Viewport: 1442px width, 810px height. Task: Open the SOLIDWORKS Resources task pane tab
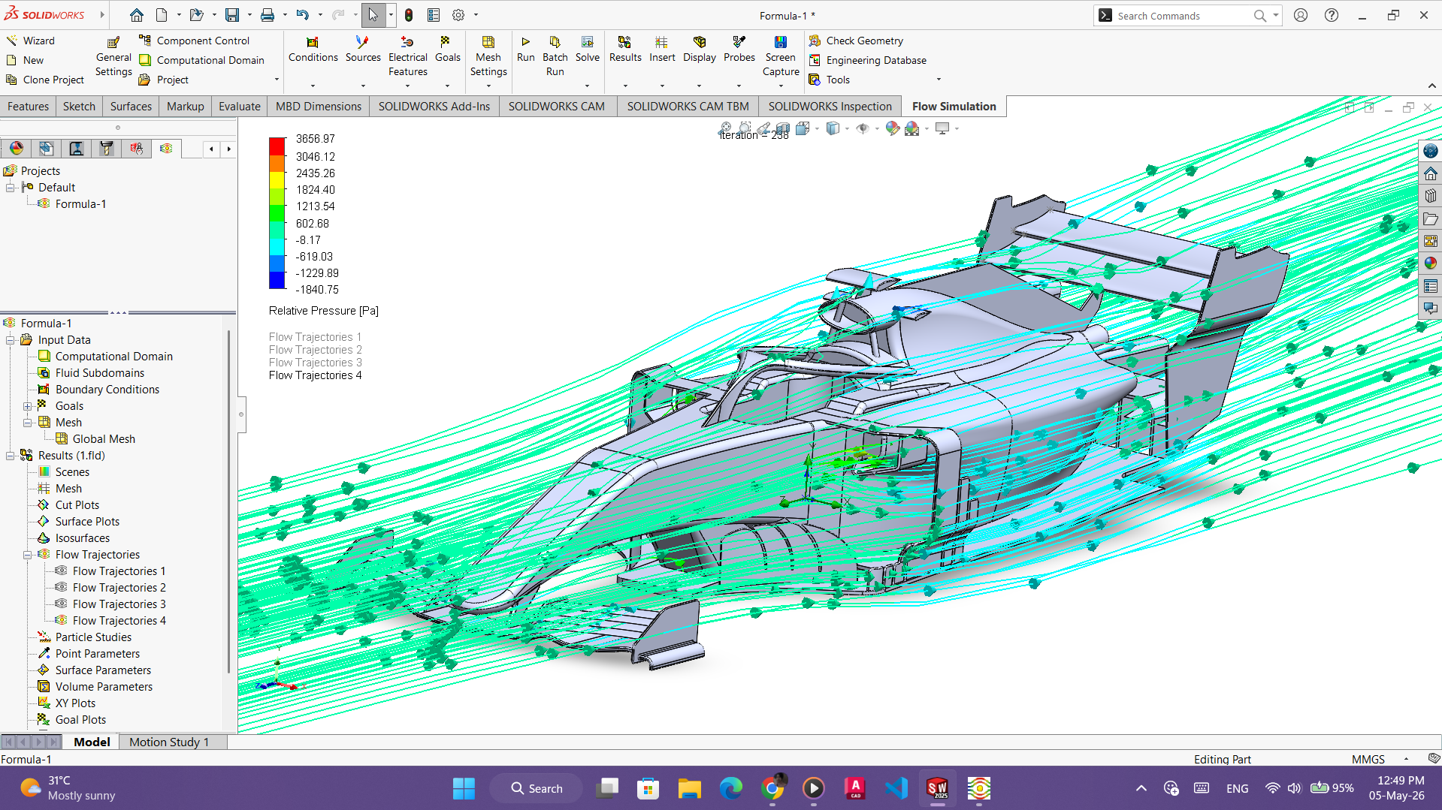pyautogui.click(x=1430, y=173)
